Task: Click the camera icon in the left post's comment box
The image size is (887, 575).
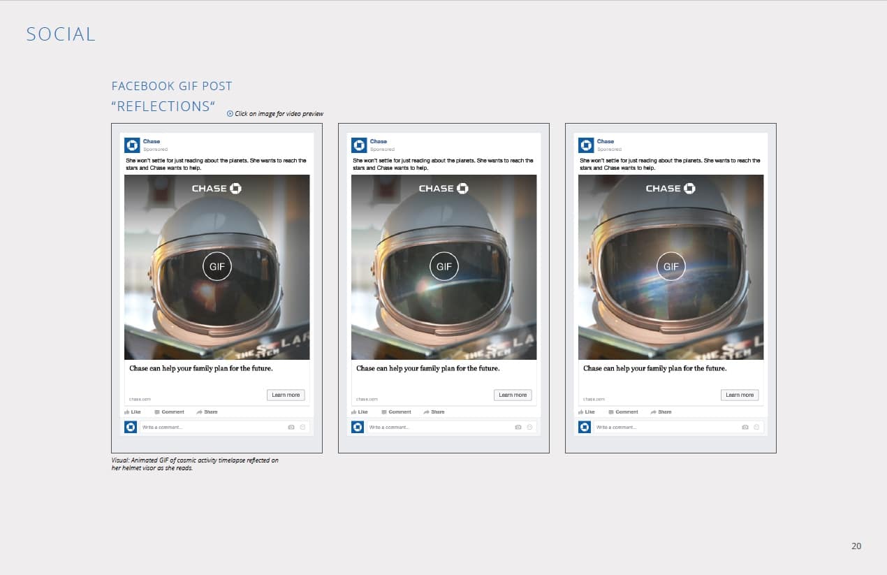Action: [x=291, y=427]
